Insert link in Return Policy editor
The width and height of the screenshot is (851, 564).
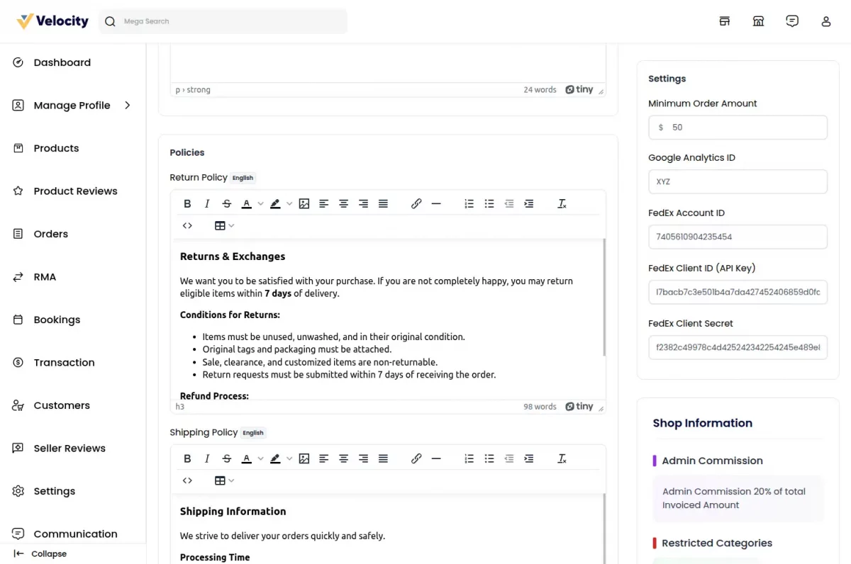point(416,203)
